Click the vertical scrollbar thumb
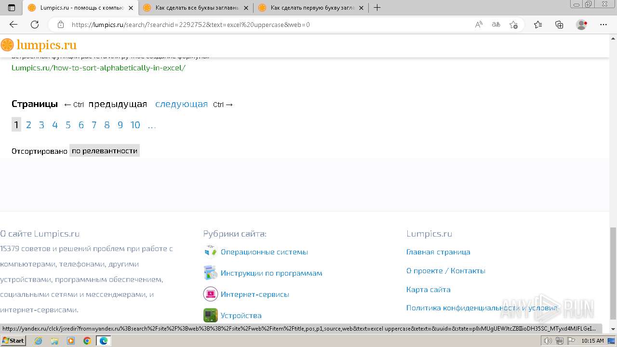Image resolution: width=617 pixels, height=347 pixels. [x=613, y=273]
